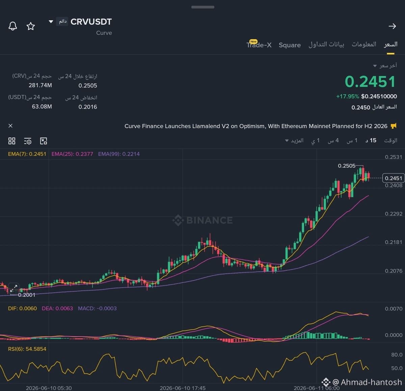Open the pair selector arrow beside CRVUSDT
This screenshot has height=391, width=405.
tap(51, 22)
